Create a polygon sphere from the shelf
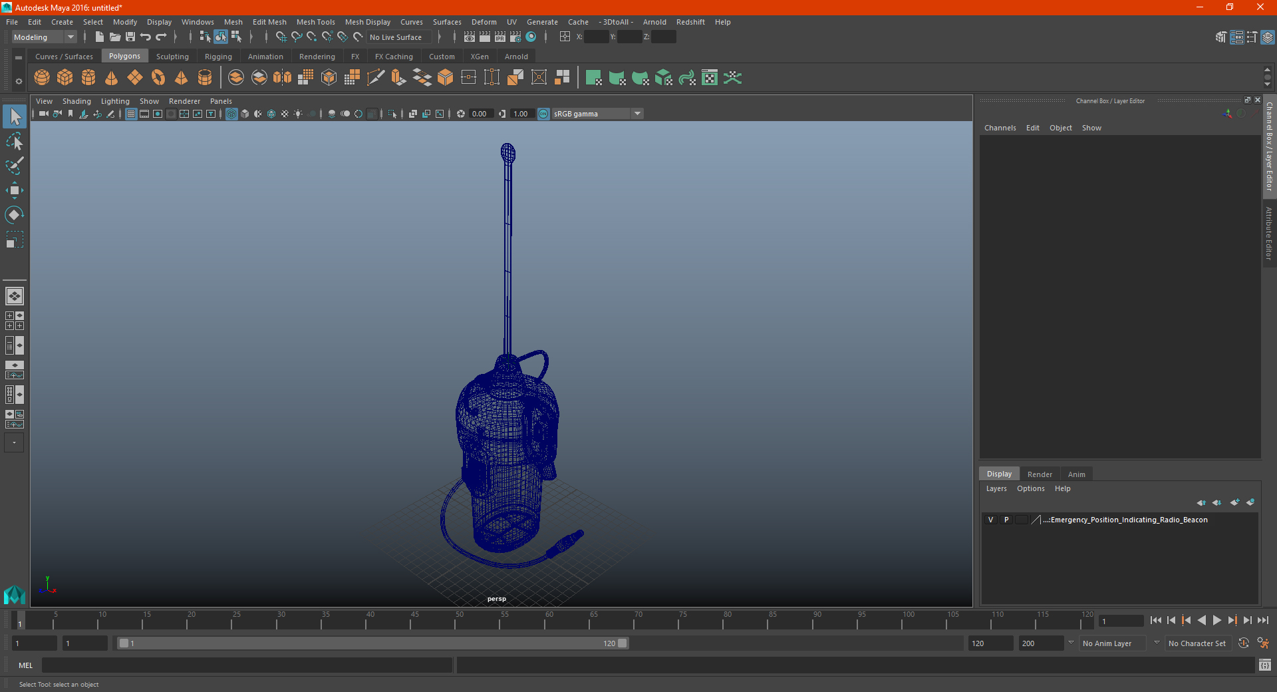 [x=42, y=78]
